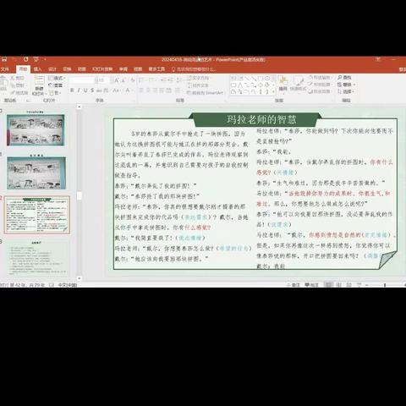Open the Design ribbon tab
The height and width of the screenshot is (406, 406).
[x=52, y=69]
